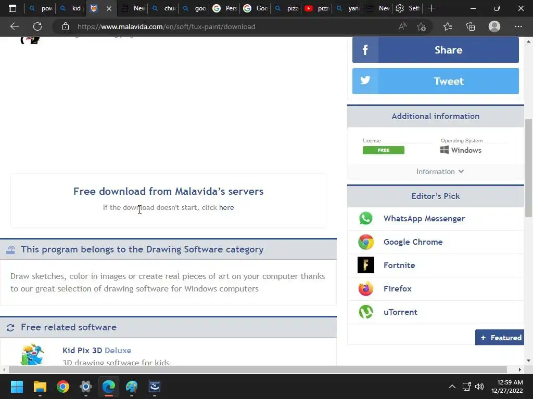This screenshot has width=533, height=399.
Task: Activate Read aloud in address bar
Action: pos(402,26)
